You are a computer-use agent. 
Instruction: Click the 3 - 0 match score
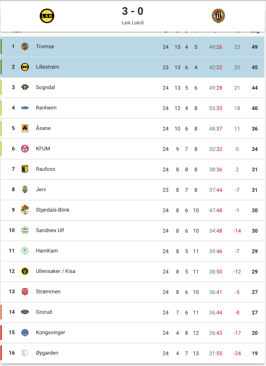pyautogui.click(x=133, y=11)
